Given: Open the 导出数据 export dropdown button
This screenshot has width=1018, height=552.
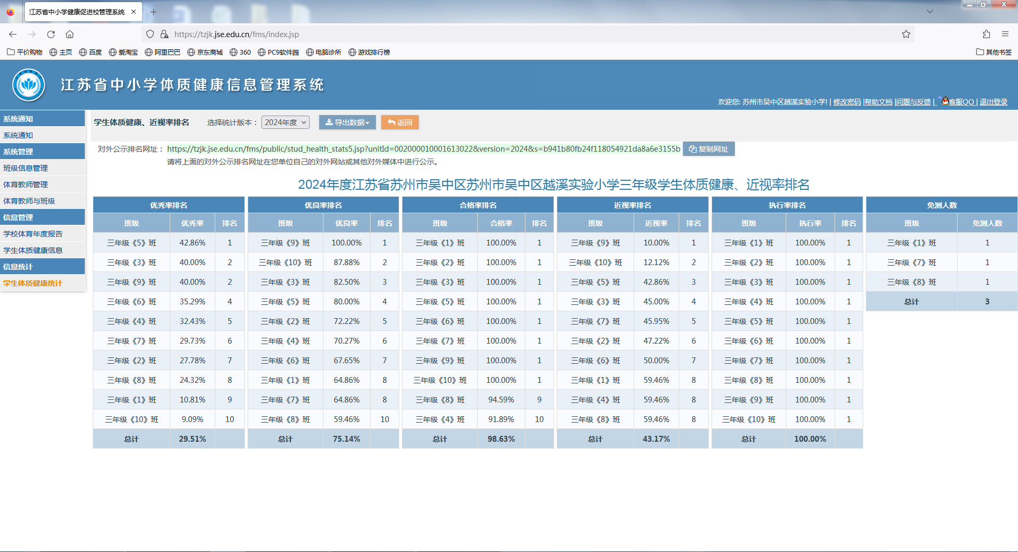Looking at the screenshot, I should coord(347,122).
